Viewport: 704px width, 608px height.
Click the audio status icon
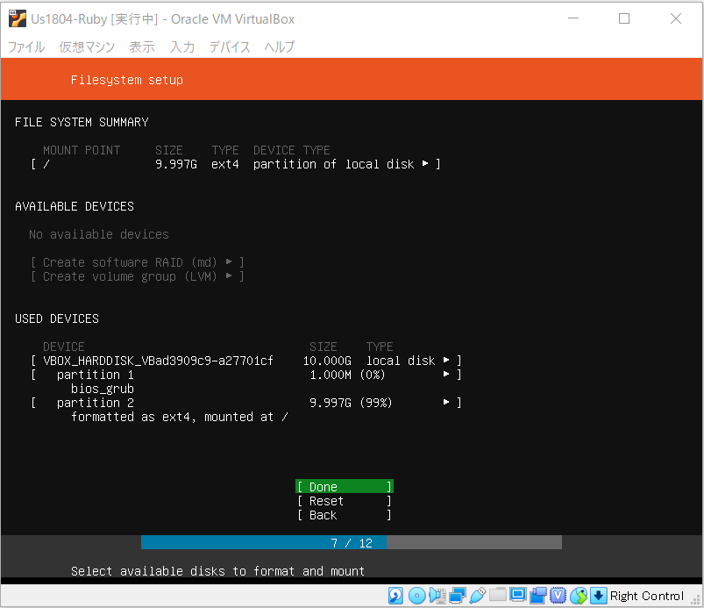point(437,596)
